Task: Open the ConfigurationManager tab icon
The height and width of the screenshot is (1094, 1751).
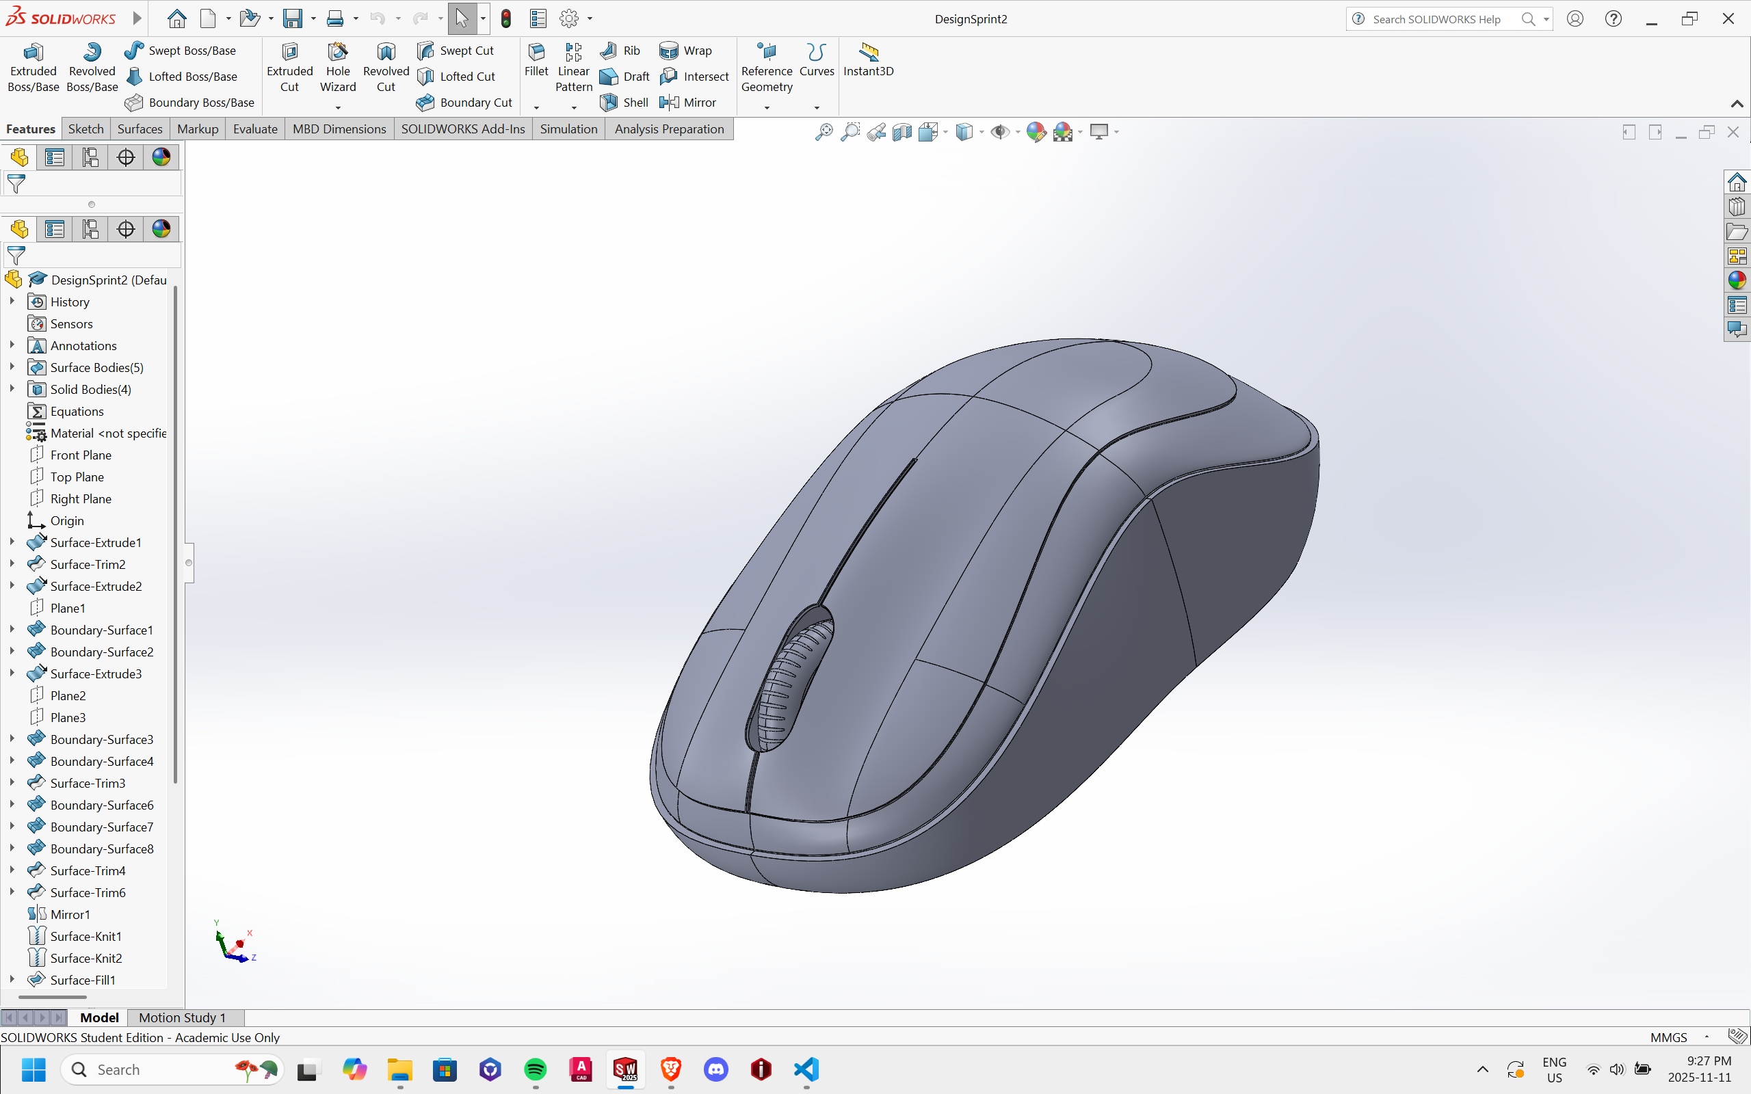Action: point(90,229)
